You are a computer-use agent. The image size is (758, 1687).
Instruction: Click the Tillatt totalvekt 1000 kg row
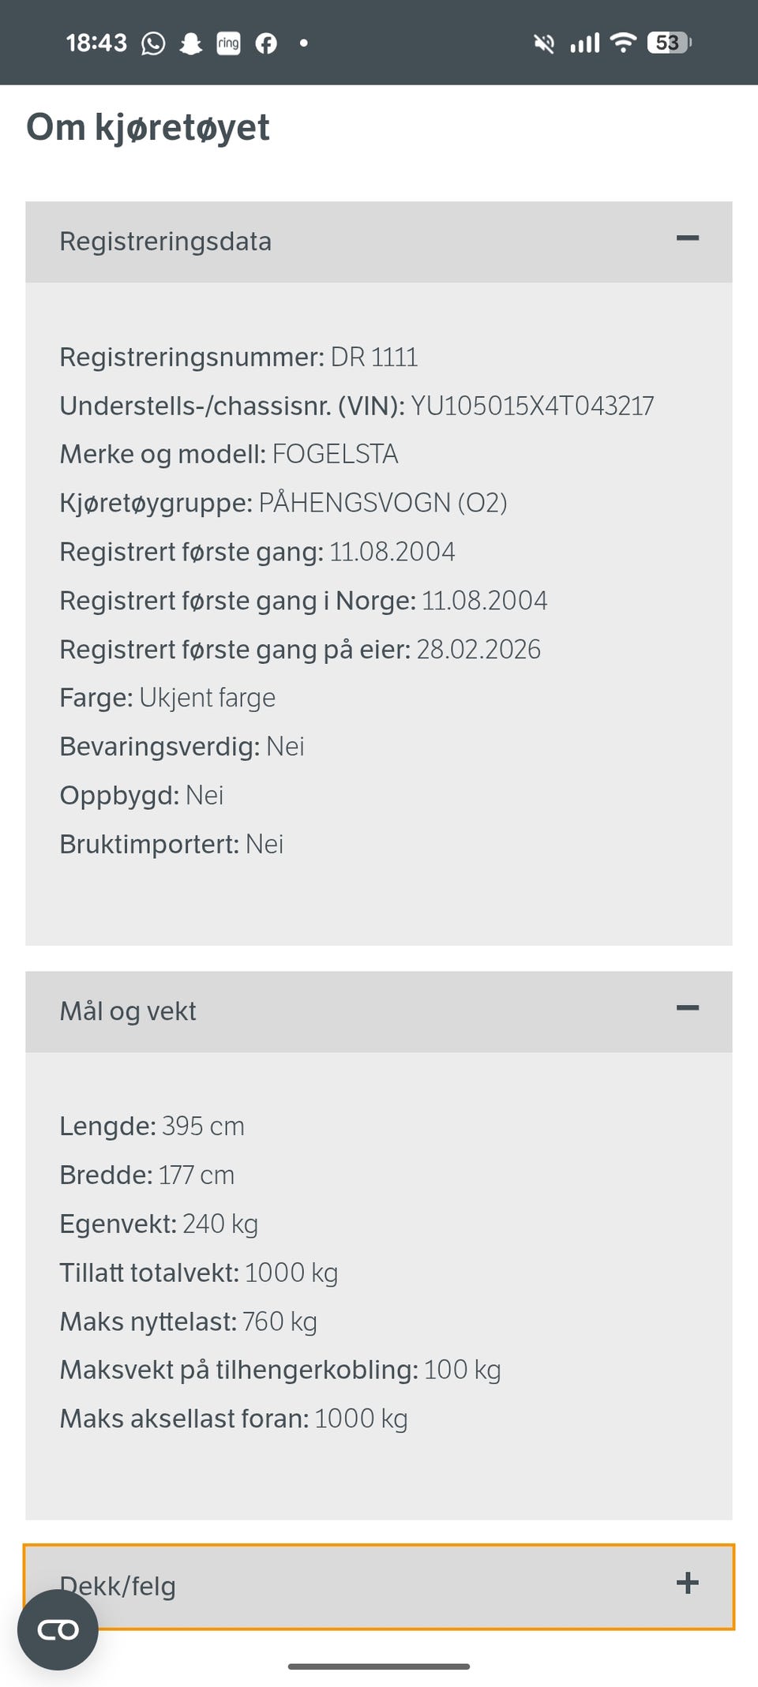tap(199, 1273)
